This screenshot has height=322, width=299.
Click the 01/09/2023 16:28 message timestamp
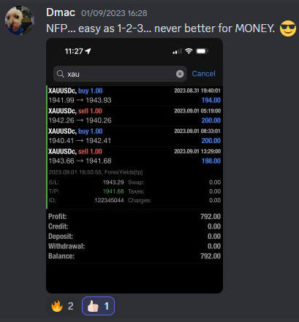coord(114,13)
